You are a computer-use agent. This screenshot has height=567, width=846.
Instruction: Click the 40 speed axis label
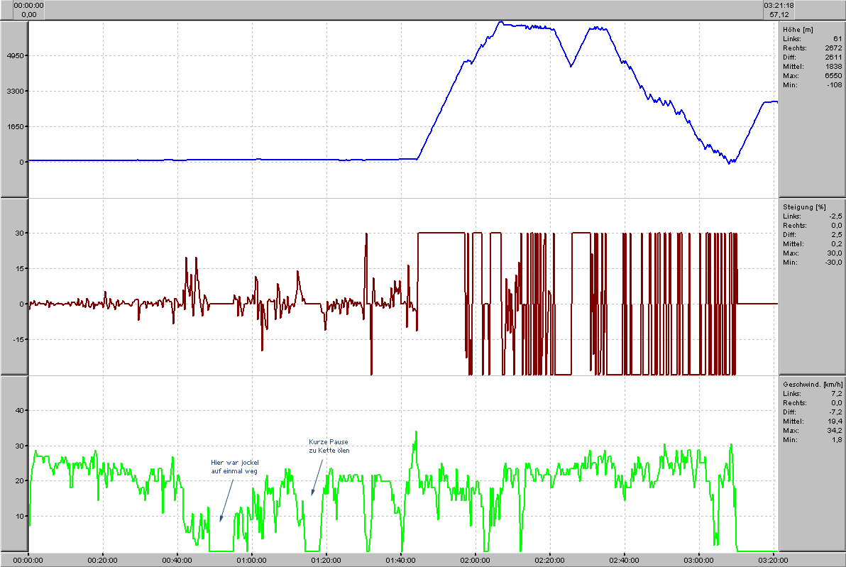20,410
